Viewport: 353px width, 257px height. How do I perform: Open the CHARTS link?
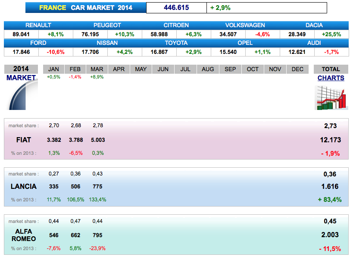[x=331, y=78]
